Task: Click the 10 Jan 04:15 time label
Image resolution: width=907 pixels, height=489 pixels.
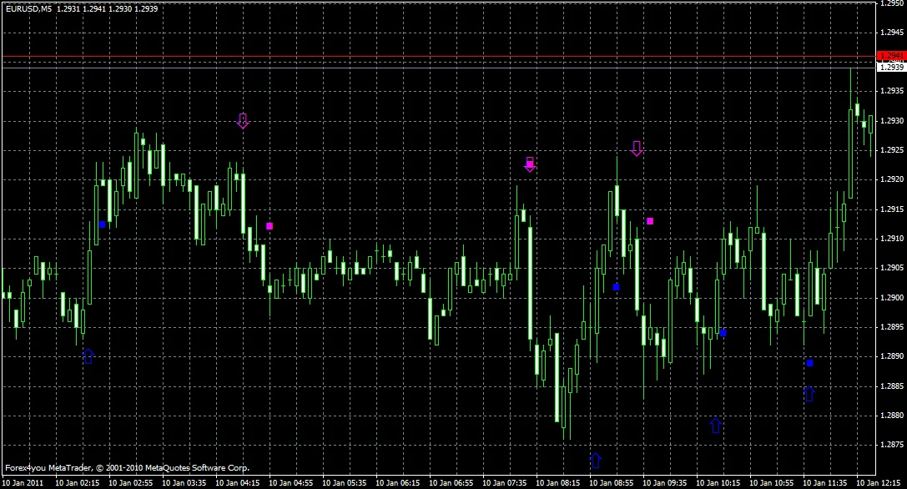Action: click(x=237, y=482)
